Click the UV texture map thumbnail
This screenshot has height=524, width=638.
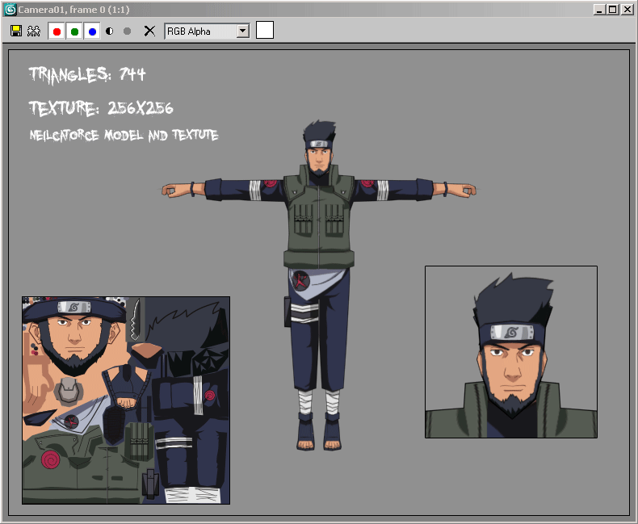126,400
